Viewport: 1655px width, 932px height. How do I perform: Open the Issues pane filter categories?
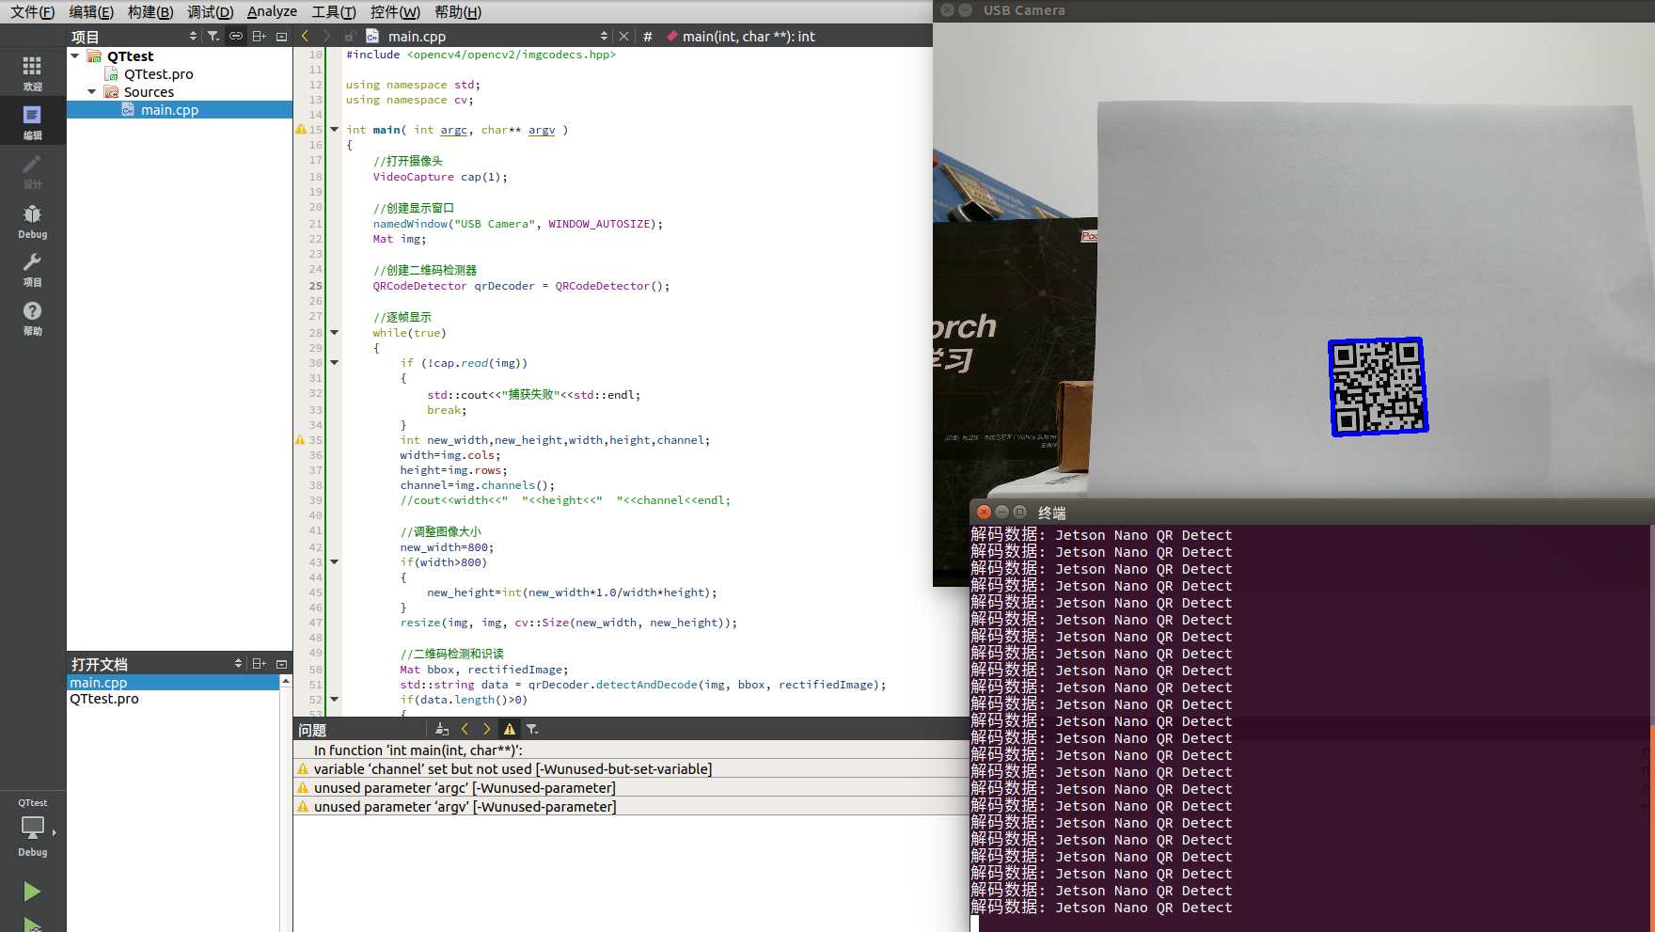(531, 729)
